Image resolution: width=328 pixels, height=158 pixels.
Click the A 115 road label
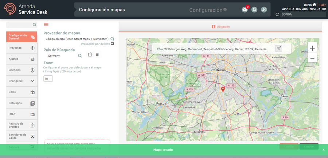(x=190, y=89)
